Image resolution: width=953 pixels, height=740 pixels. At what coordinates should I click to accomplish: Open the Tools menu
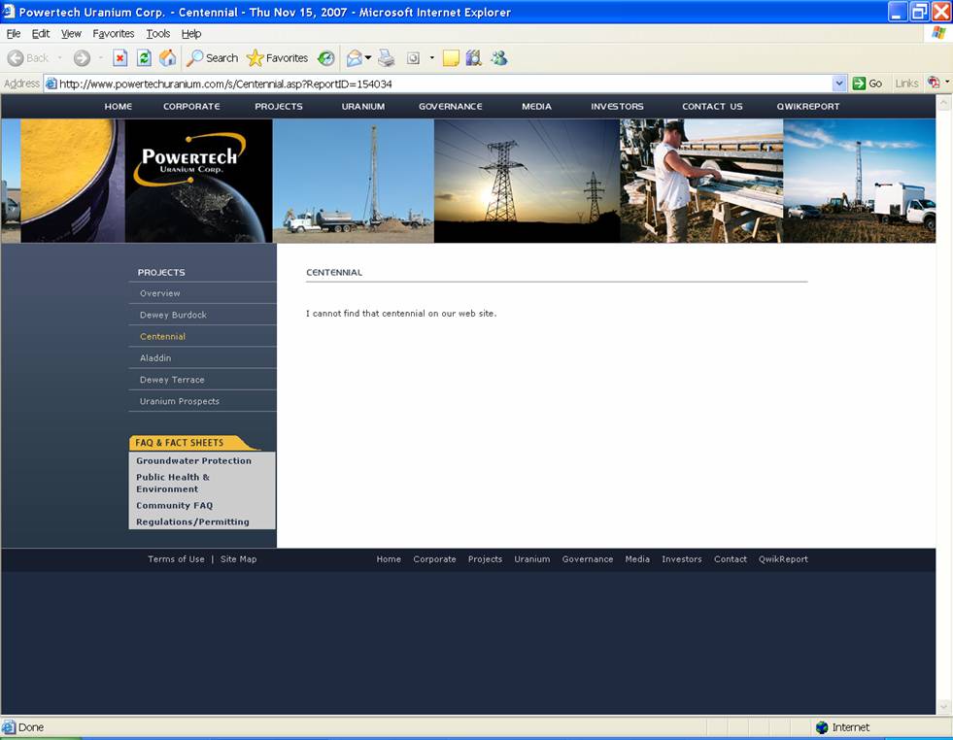click(x=158, y=34)
